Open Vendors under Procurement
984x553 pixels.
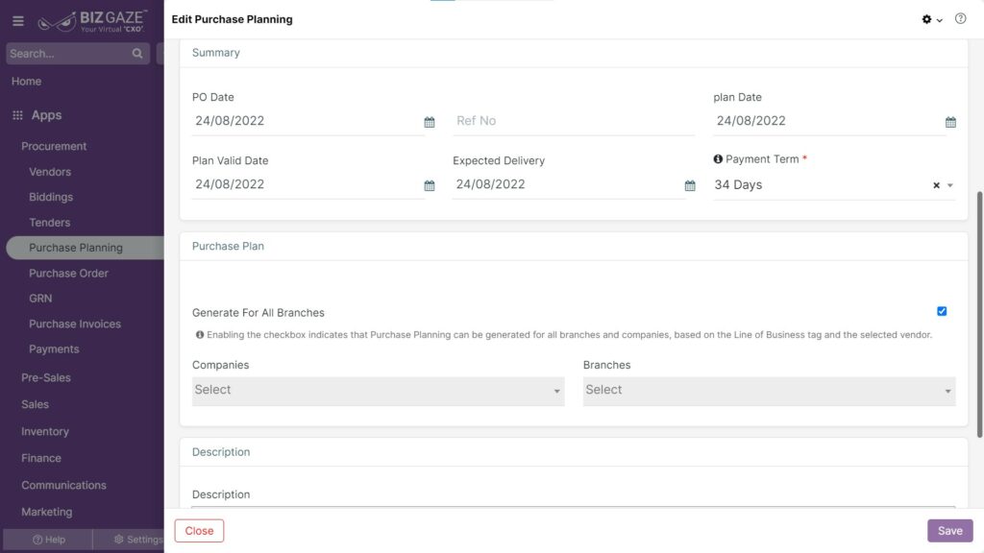tap(50, 172)
